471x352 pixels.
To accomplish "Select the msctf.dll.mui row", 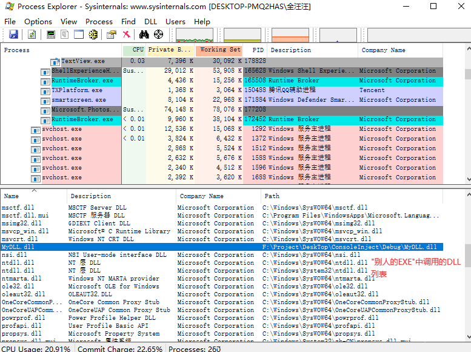I will coord(222,215).
